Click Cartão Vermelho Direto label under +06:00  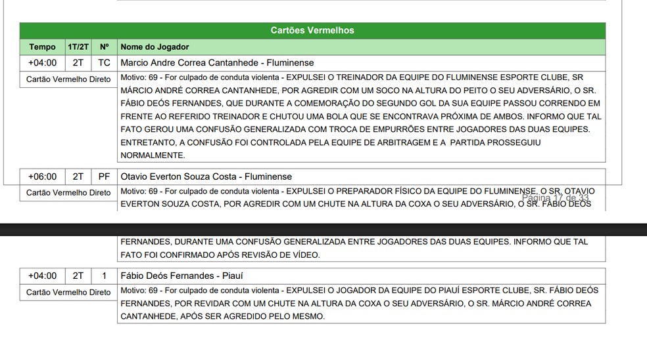(68, 193)
